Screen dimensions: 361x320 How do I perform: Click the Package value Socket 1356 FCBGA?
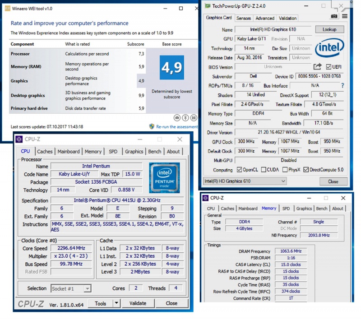pyautogui.click(x=96, y=182)
